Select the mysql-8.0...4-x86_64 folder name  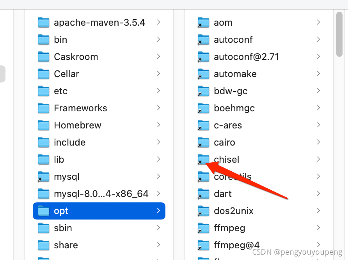[x=101, y=194]
